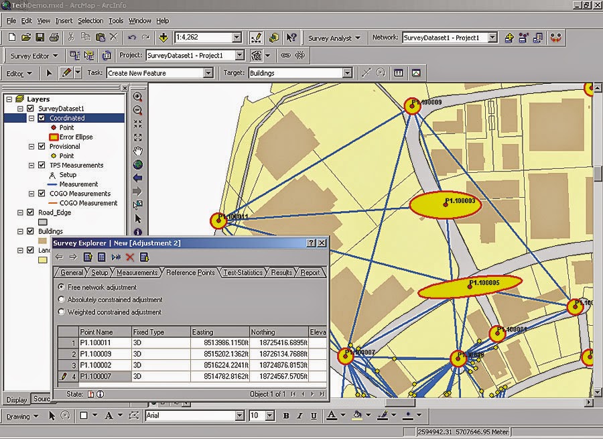603x439 pixels.
Task: Open the map scale 1:4,262 dropdown
Action: click(x=237, y=38)
